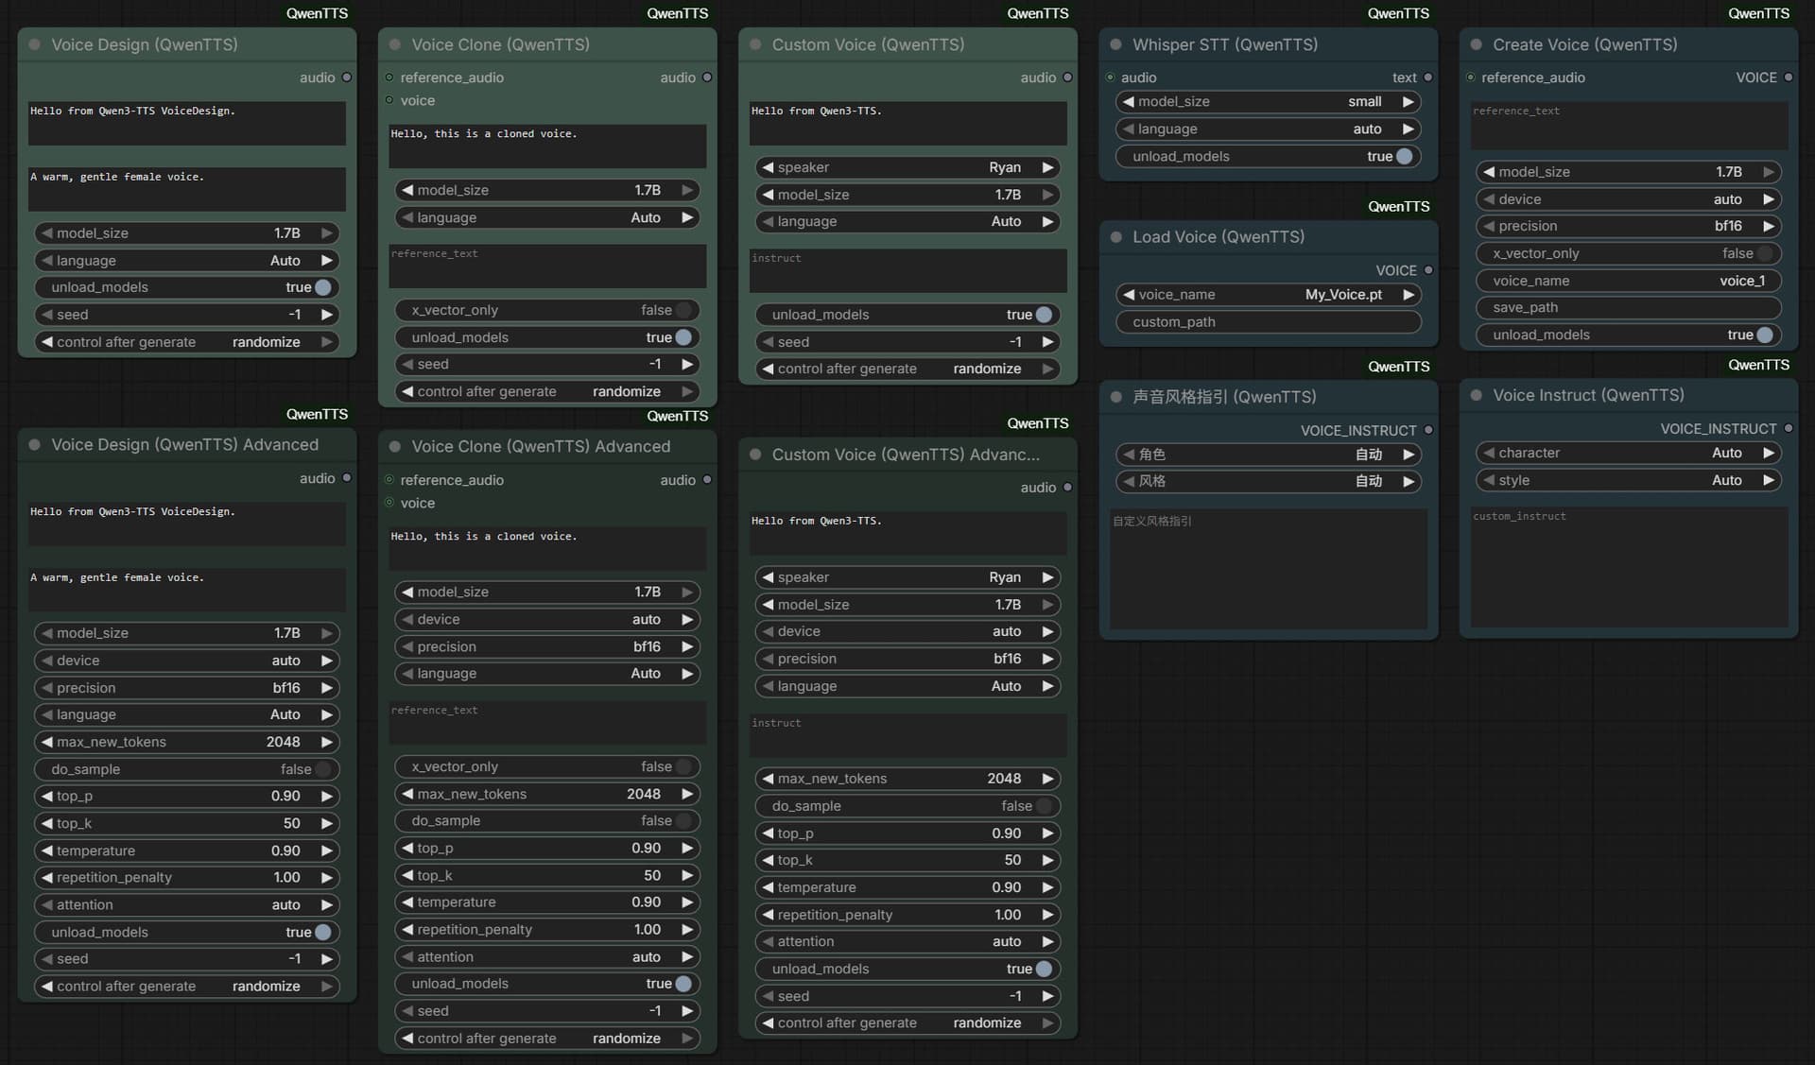
Task: Open precision dropdown in Create Voice node
Action: [x=1629, y=226]
